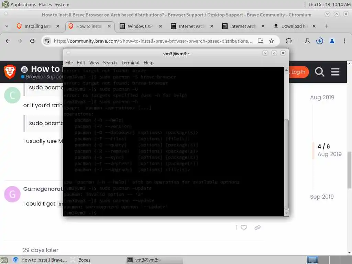Open the System menu in top panel
The height and width of the screenshot is (264, 352).
(x=62, y=4)
